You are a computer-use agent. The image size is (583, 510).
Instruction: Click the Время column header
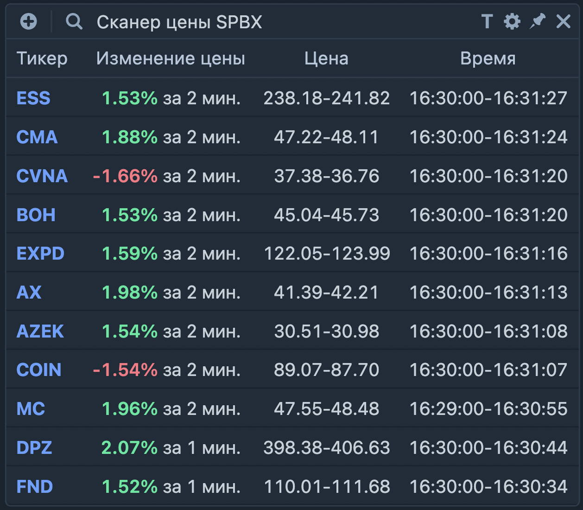coord(488,59)
